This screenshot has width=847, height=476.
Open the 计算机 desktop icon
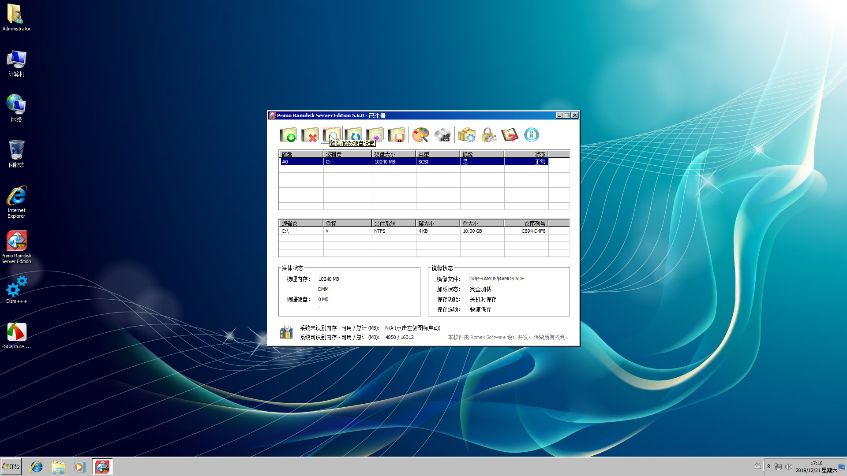16,63
